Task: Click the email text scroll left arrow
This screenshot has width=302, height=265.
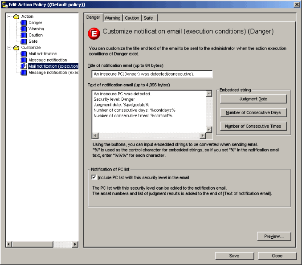Action: [95, 136]
